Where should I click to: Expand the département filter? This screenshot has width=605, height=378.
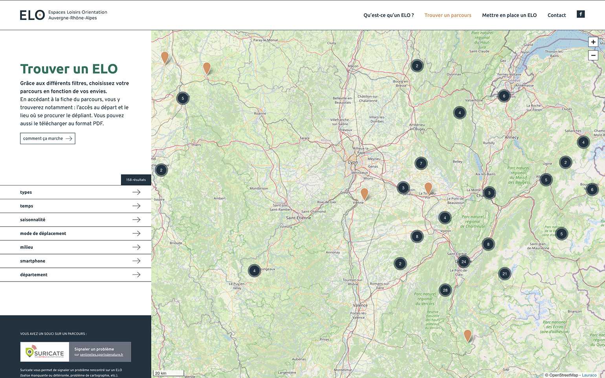75,274
